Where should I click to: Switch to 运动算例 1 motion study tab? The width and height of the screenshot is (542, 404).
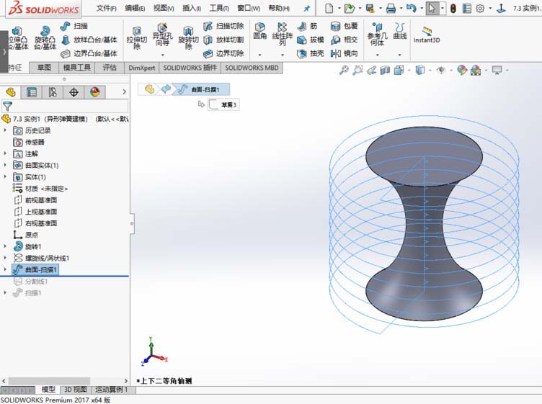111,390
